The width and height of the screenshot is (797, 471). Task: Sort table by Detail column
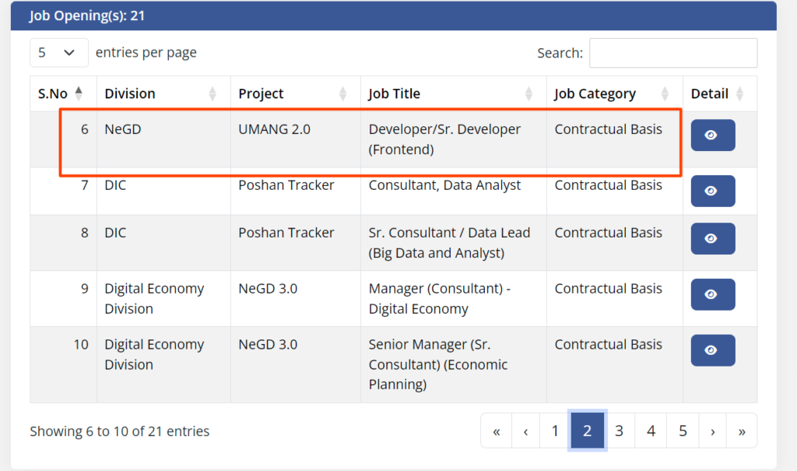click(720, 93)
